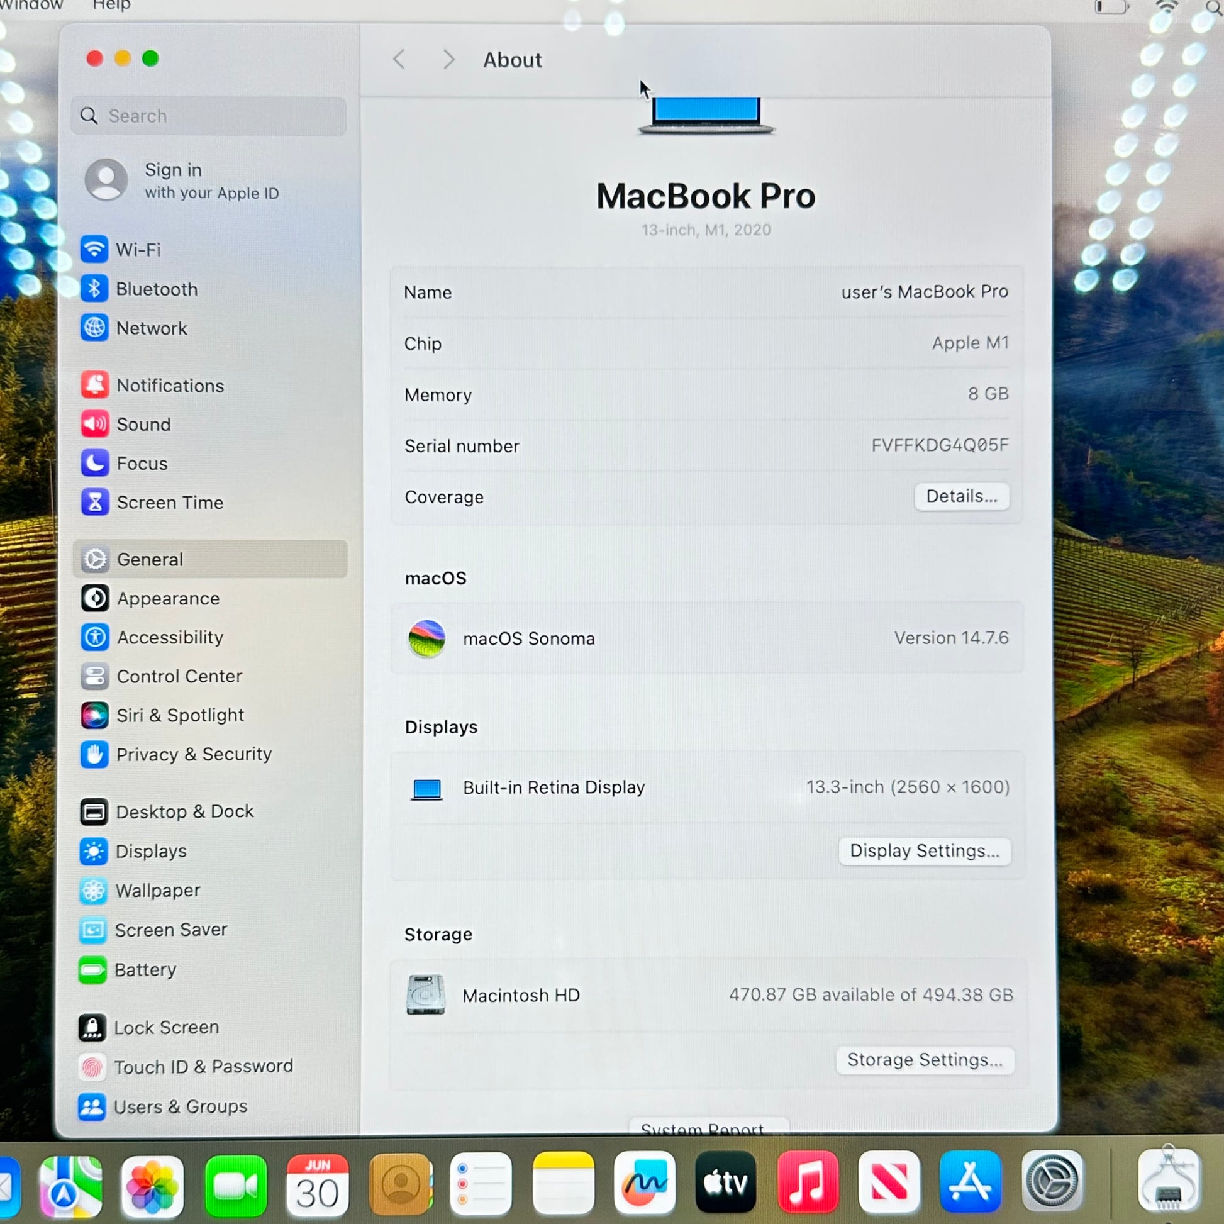Open Contacts in the Dock
Image resolution: width=1224 pixels, height=1224 pixels.
pyautogui.click(x=401, y=1184)
